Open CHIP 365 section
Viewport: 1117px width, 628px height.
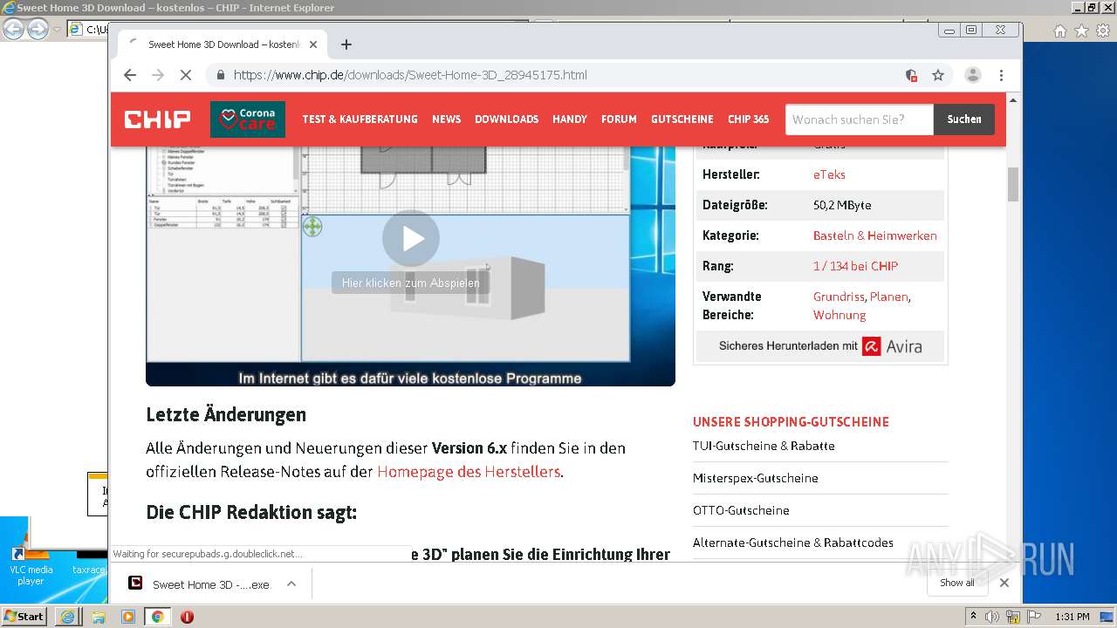749,119
